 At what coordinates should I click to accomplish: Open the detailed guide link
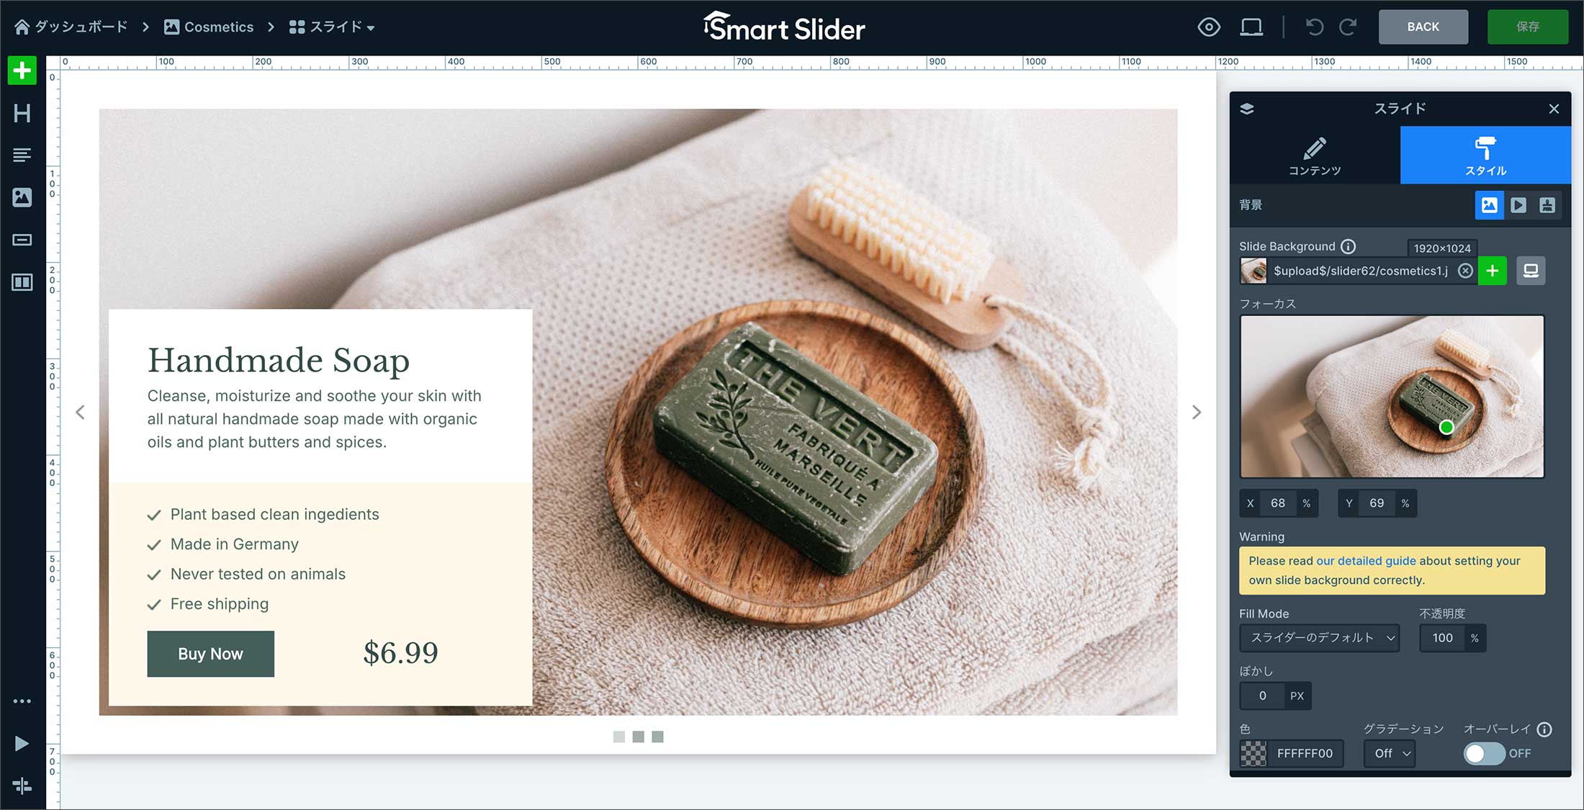tap(1366, 561)
